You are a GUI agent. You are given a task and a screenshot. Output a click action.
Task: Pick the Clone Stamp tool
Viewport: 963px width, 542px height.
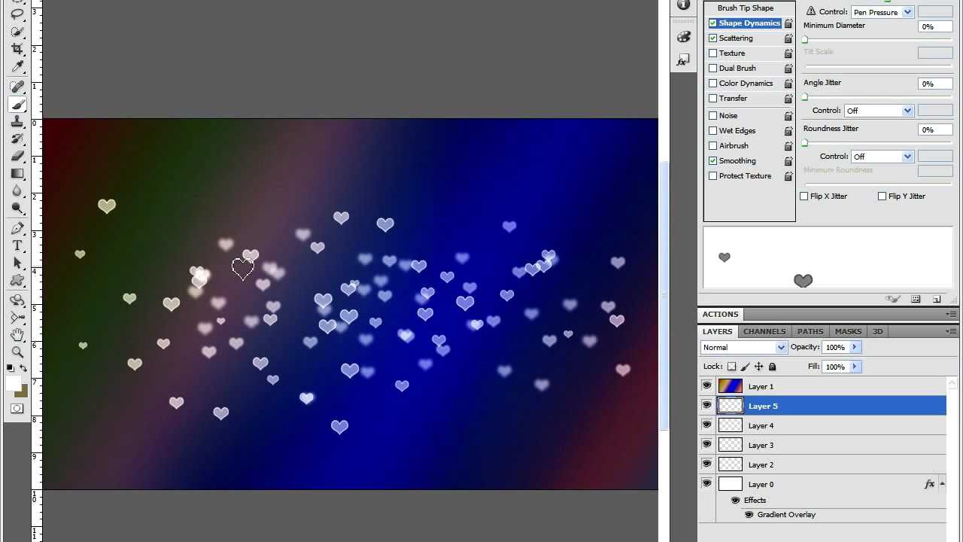(17, 122)
